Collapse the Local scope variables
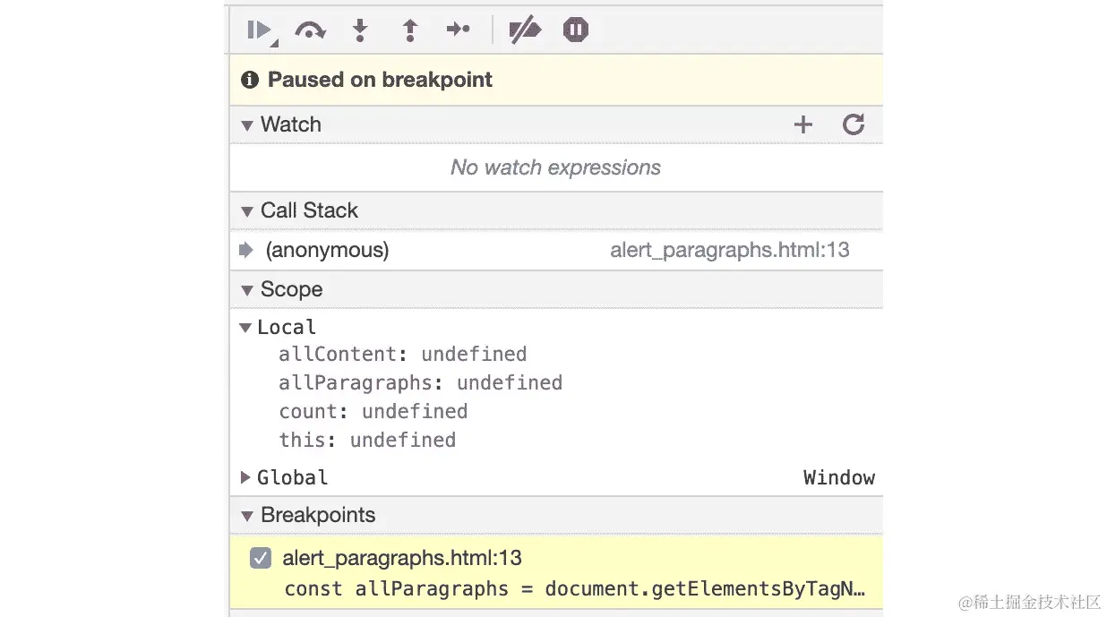Image resolution: width=1107 pixels, height=617 pixels. point(245,328)
